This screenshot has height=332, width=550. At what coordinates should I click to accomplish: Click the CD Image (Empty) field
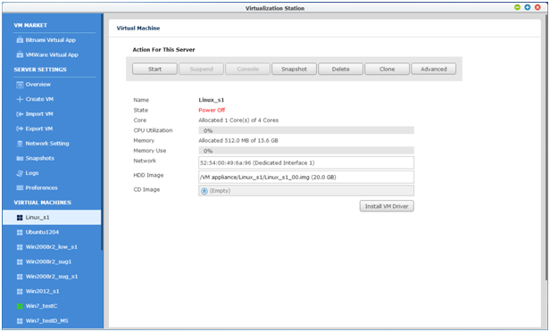coord(306,191)
